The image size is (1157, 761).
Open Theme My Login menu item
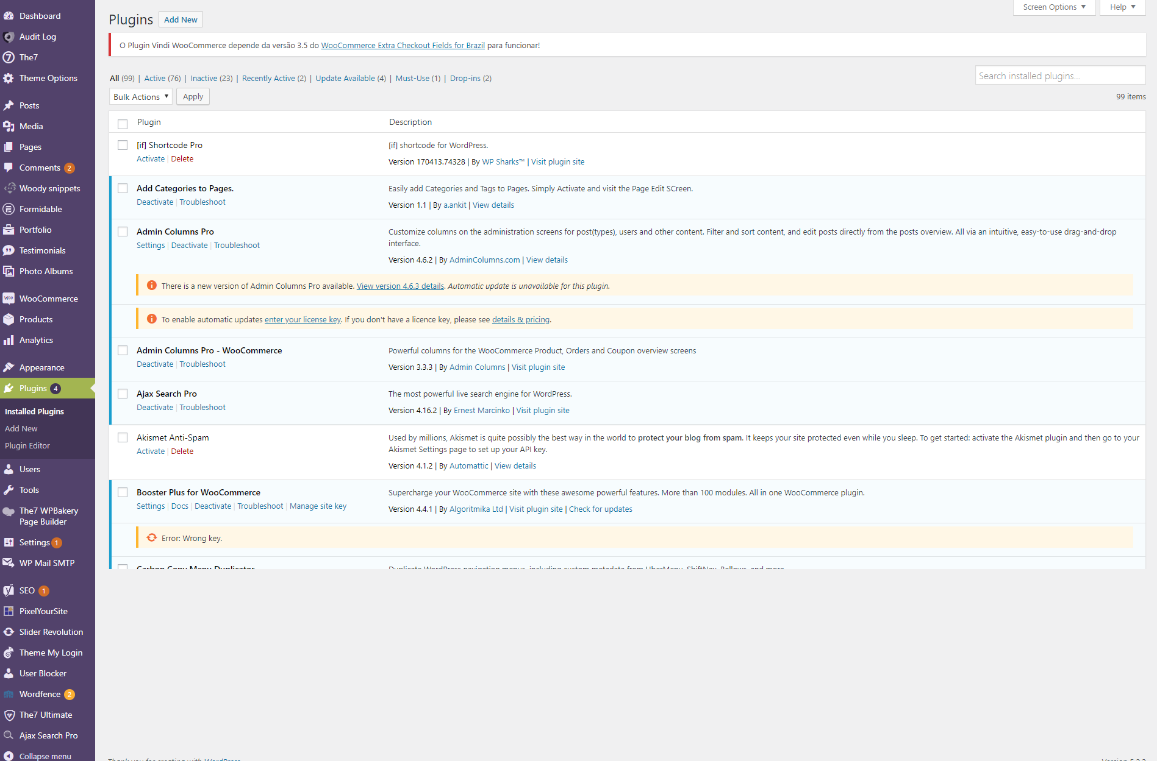[x=48, y=653]
